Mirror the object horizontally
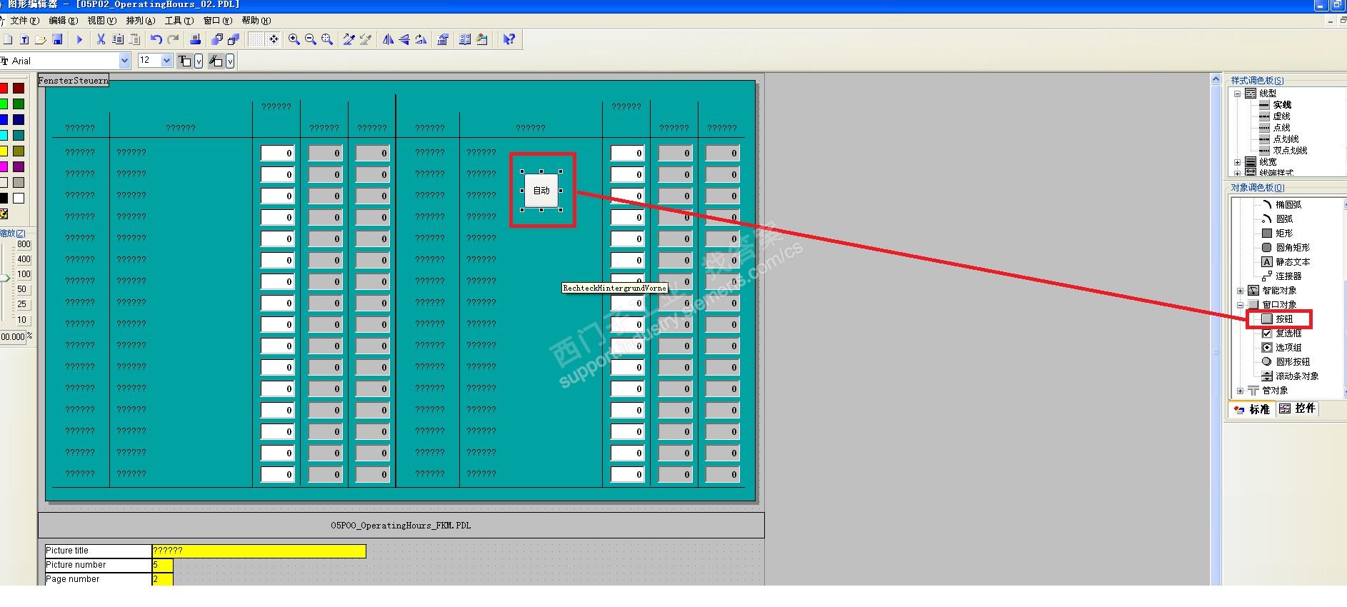 (x=388, y=40)
